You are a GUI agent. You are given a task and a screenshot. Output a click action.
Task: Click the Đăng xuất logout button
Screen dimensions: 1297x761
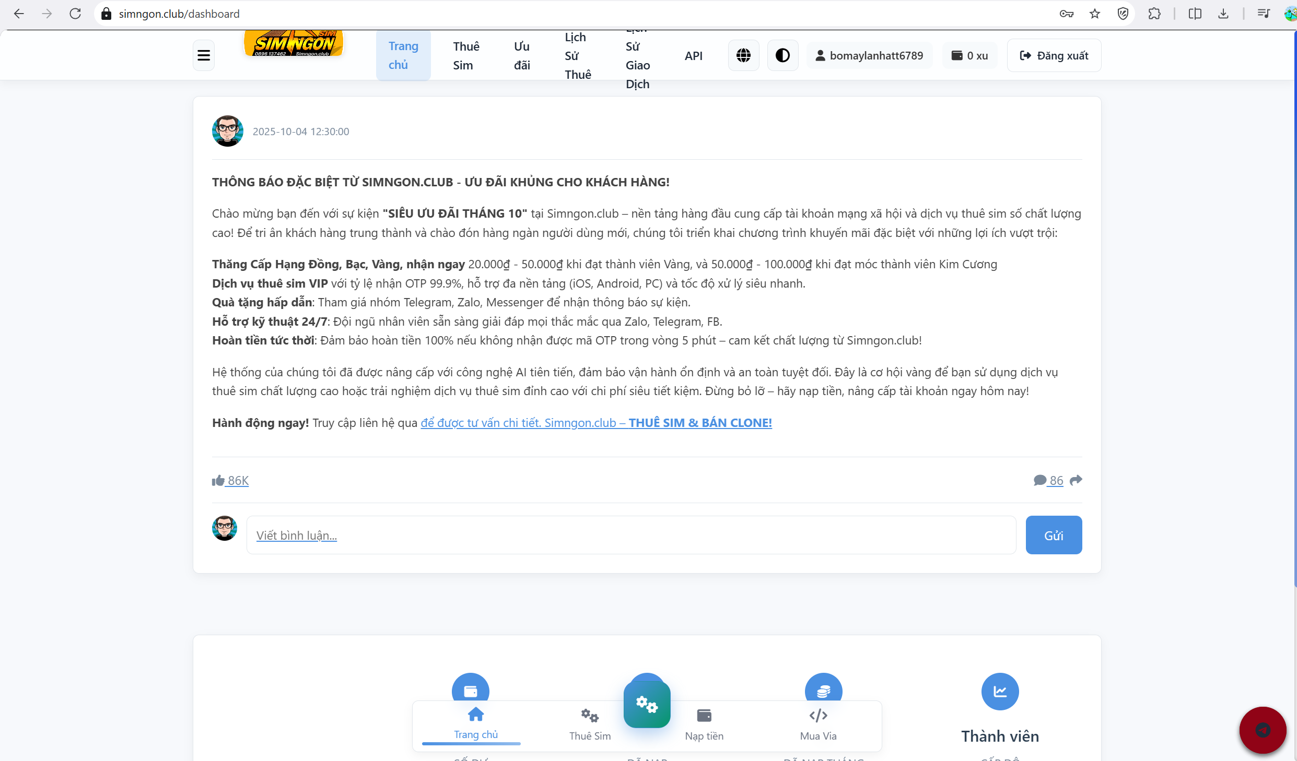pyautogui.click(x=1054, y=55)
